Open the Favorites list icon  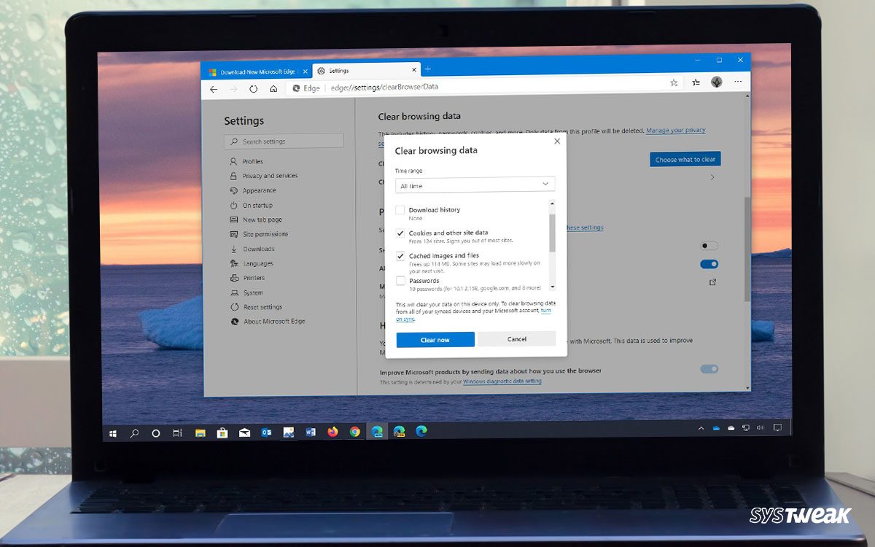pos(696,82)
